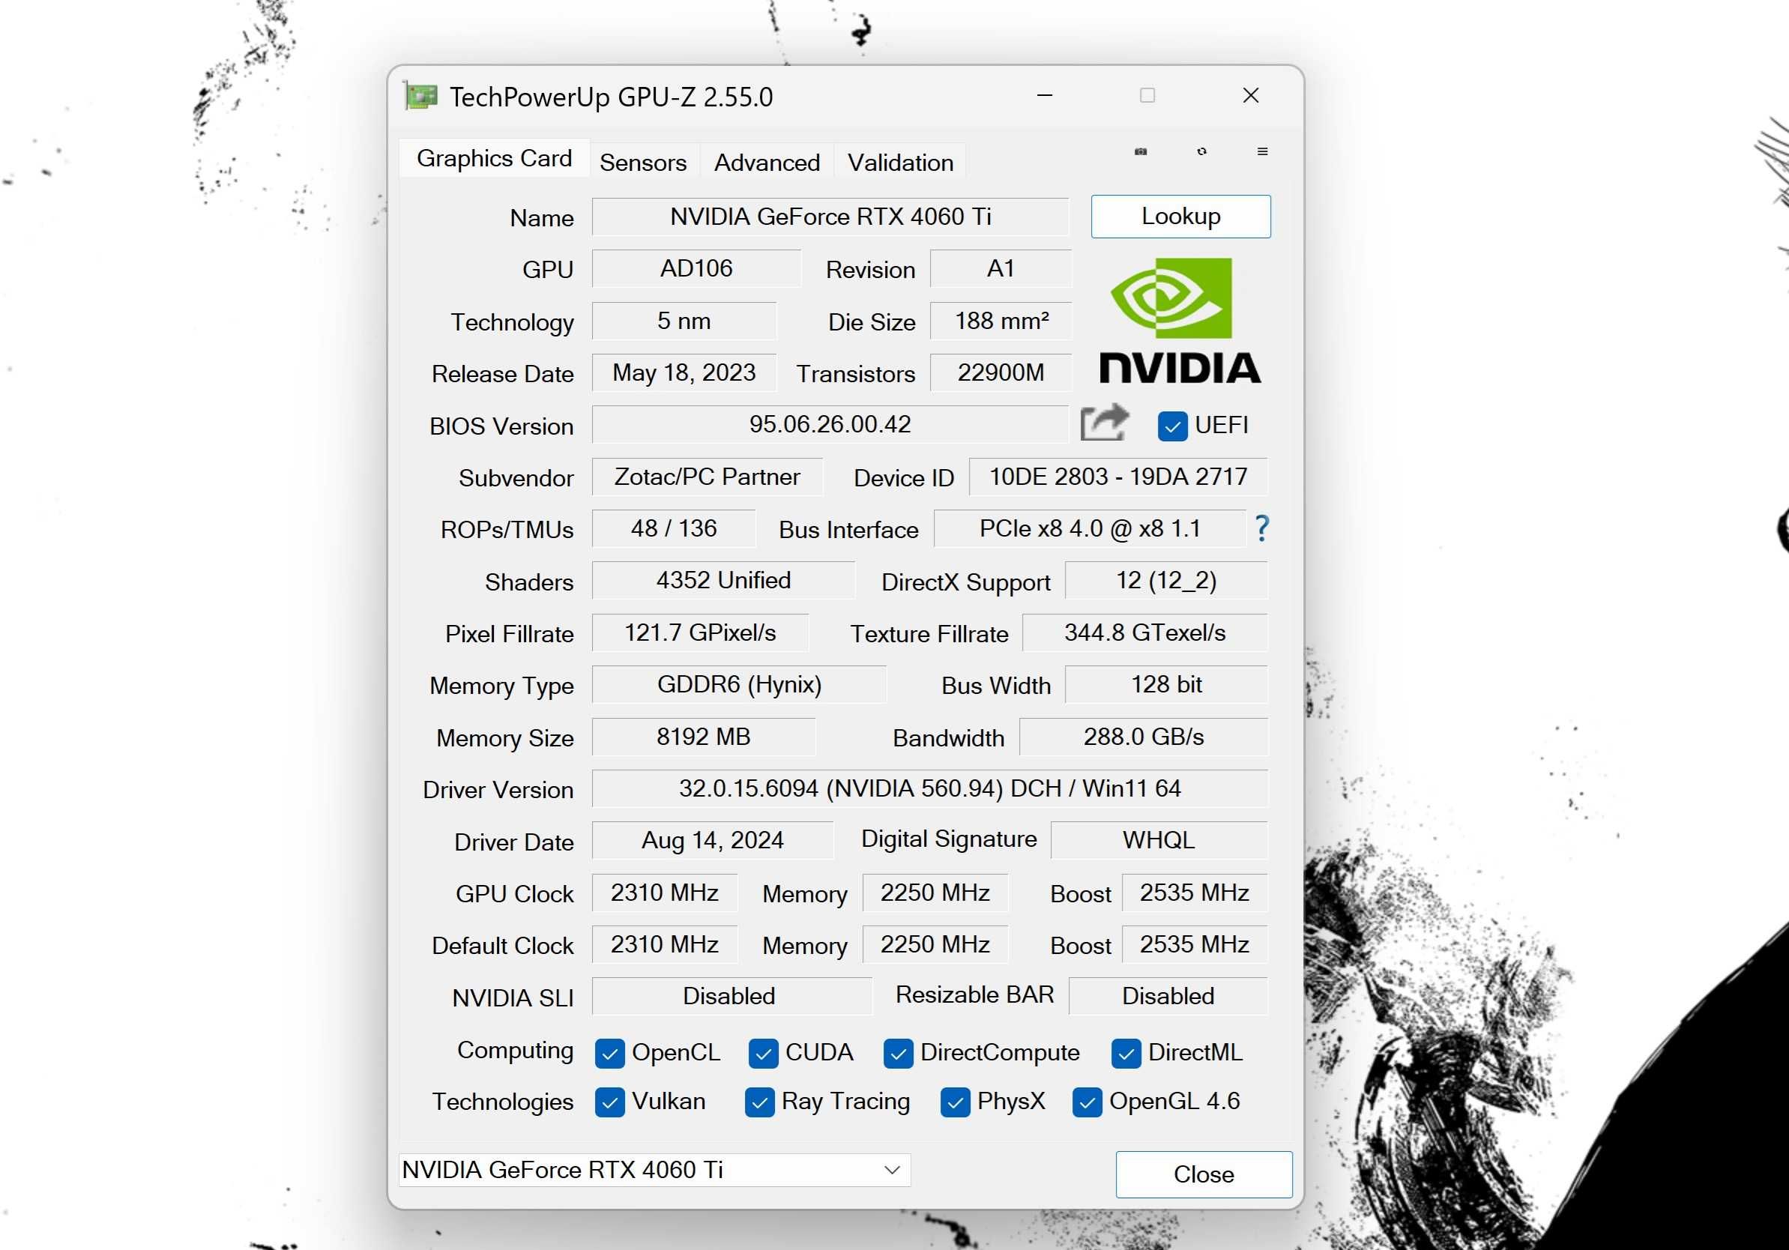The height and width of the screenshot is (1250, 1789).
Task: Click the Release Date May 18, 2023
Action: [x=684, y=372]
